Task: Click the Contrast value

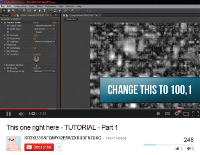Action: coord(36,35)
